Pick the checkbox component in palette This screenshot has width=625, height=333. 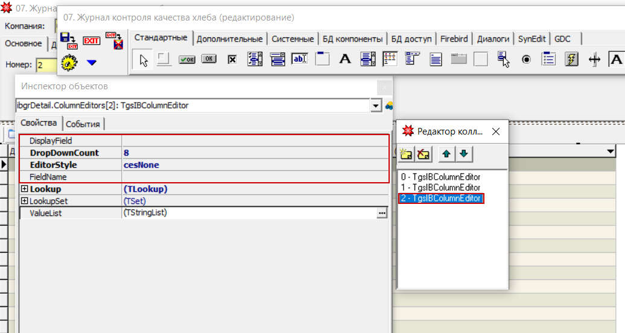(232, 59)
